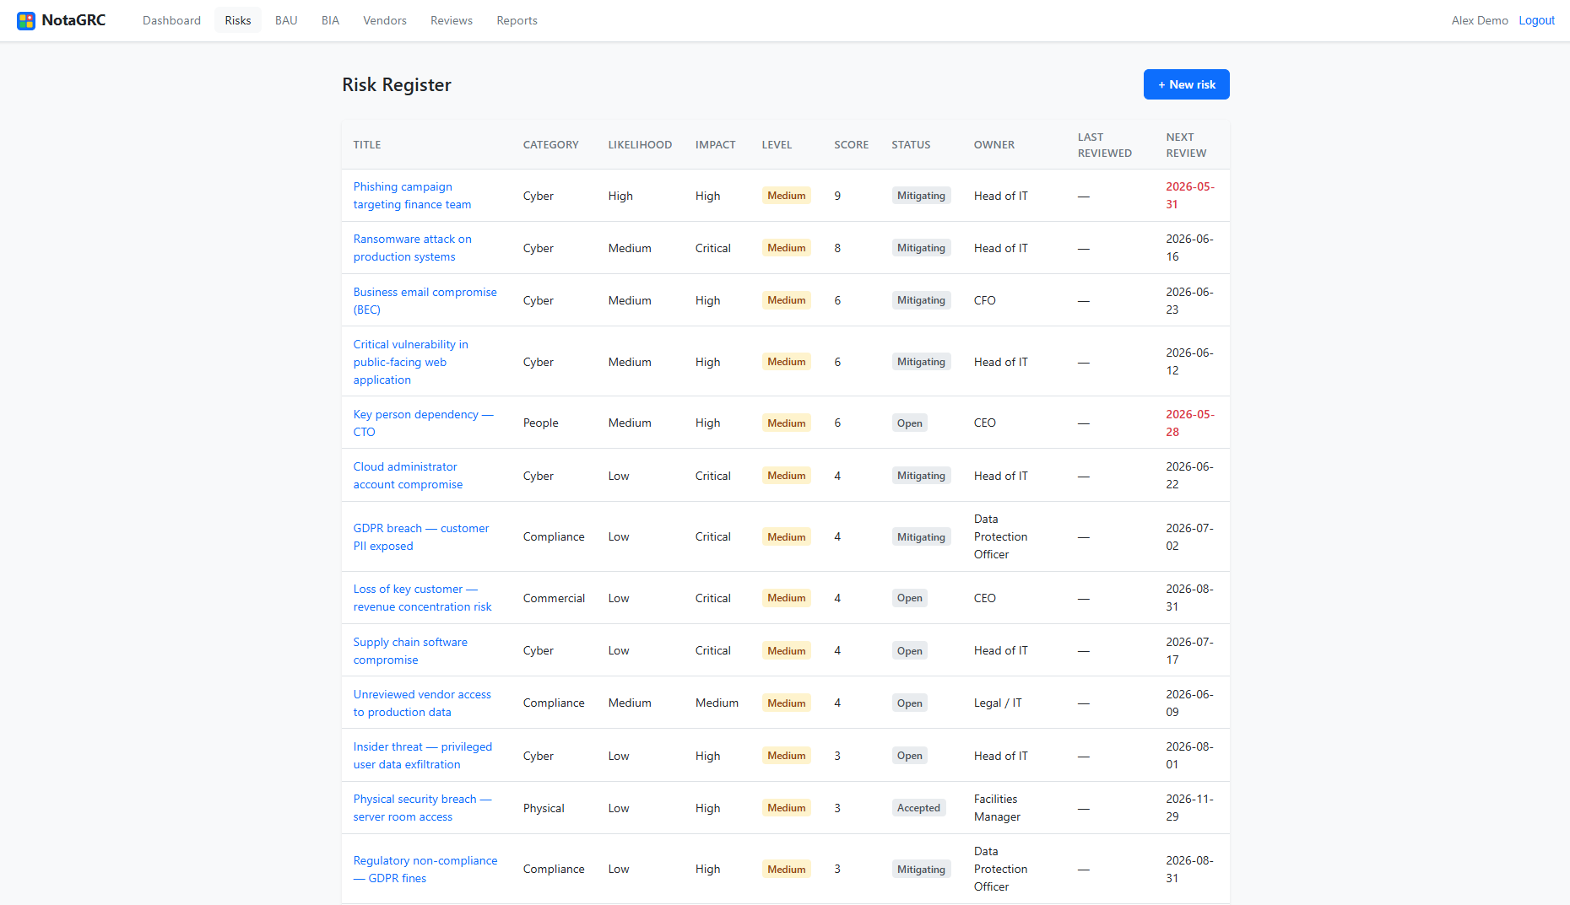Click the score 8 in Ransomware row
The width and height of the screenshot is (1570, 905).
coord(837,248)
